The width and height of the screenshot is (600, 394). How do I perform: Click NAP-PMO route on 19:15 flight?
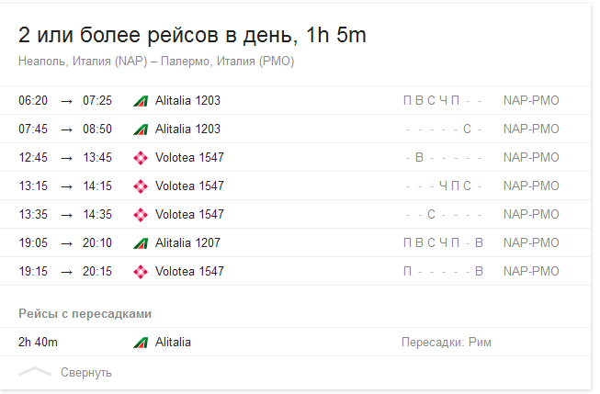pyautogui.click(x=531, y=272)
